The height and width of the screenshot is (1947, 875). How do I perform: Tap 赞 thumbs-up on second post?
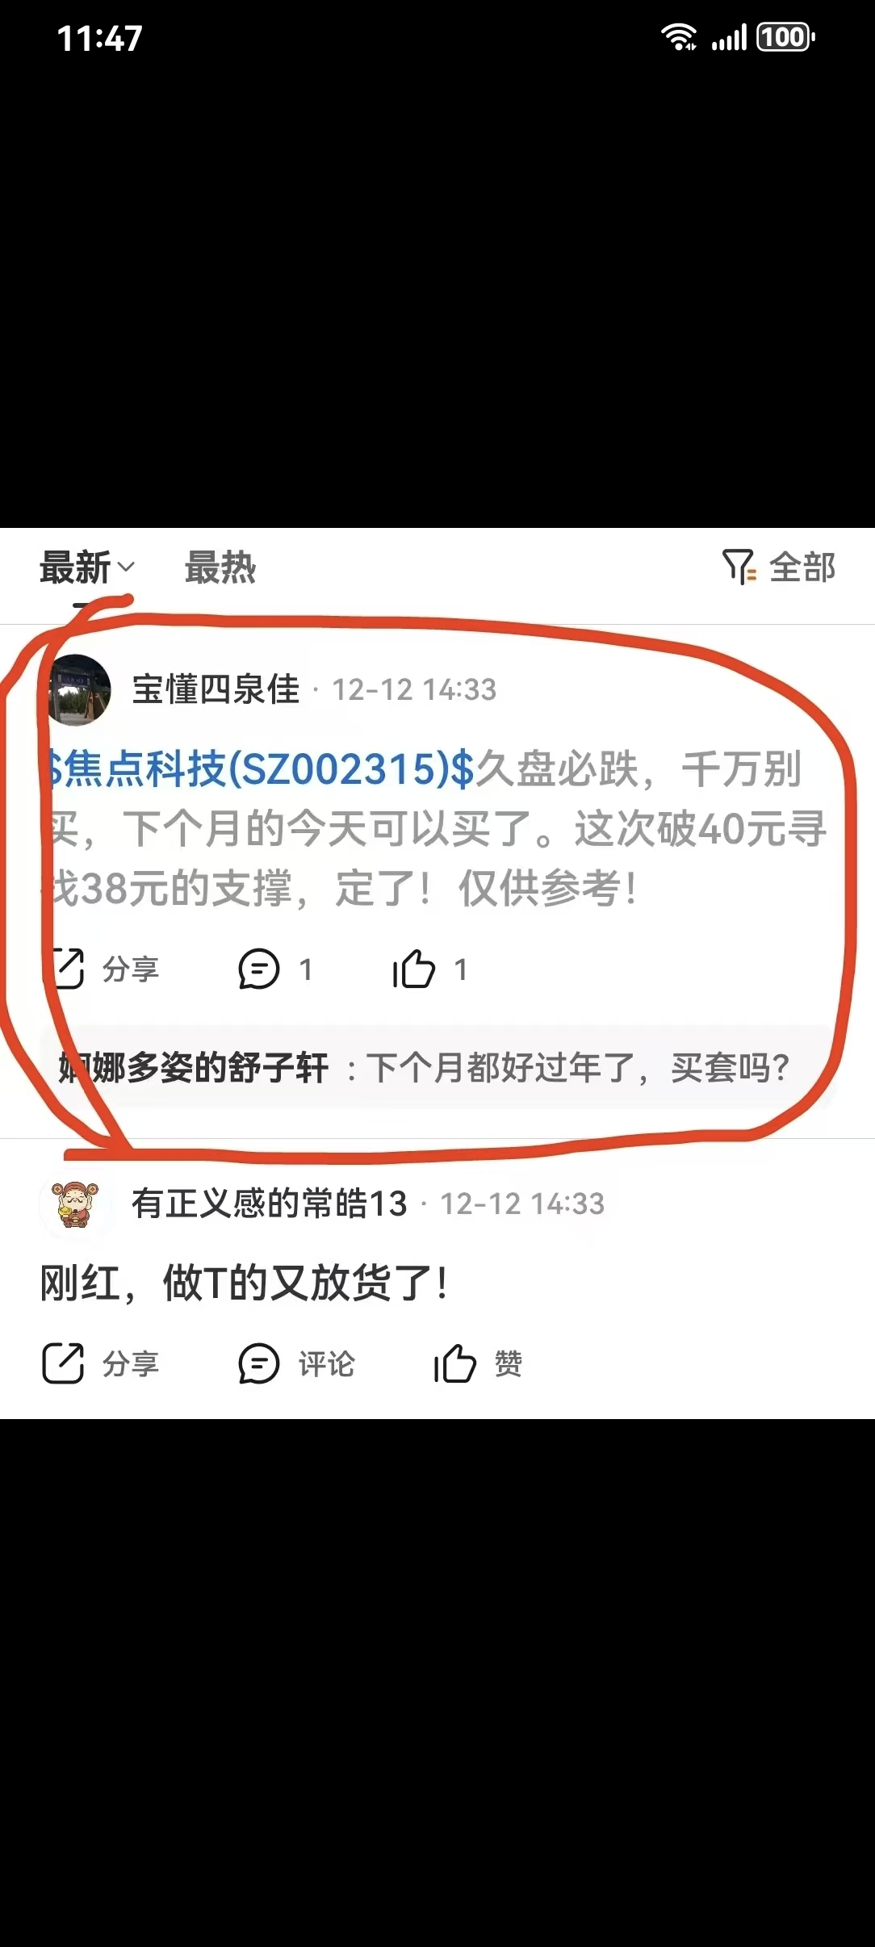[455, 1363]
